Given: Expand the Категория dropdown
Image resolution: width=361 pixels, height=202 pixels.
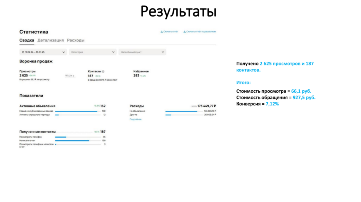Looking at the screenshot, I should click(x=93, y=52).
